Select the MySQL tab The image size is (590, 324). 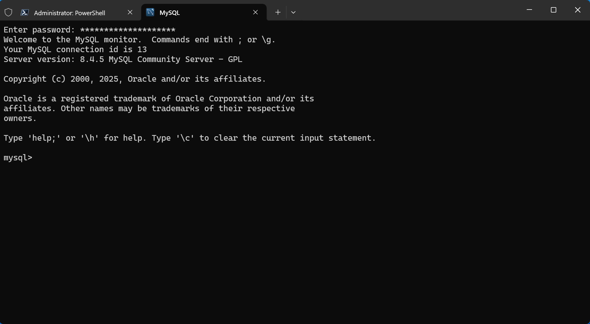click(204, 13)
